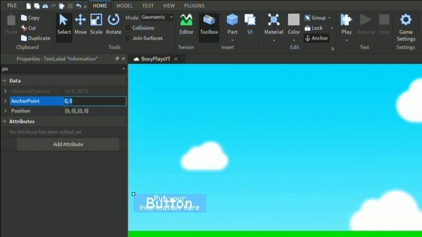Open the FILE menu
Image resolution: width=422 pixels, height=237 pixels.
click(x=12, y=5)
